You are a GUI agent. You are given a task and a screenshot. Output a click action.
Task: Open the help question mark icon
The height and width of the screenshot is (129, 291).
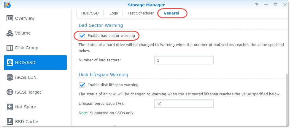point(256,5)
